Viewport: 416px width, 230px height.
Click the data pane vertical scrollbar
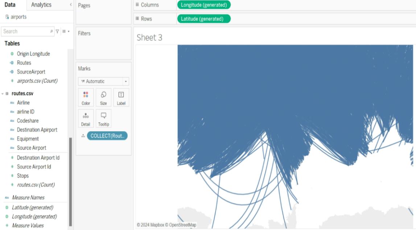70,182
